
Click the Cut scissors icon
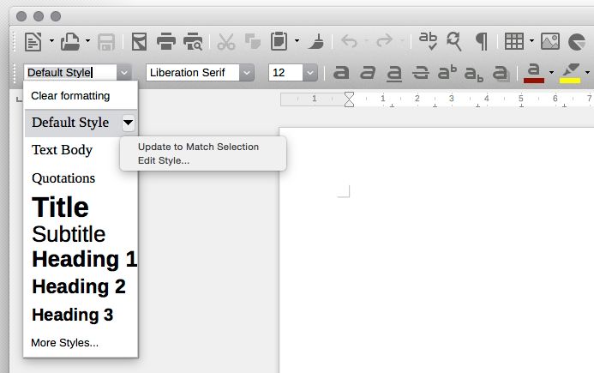[x=226, y=42]
